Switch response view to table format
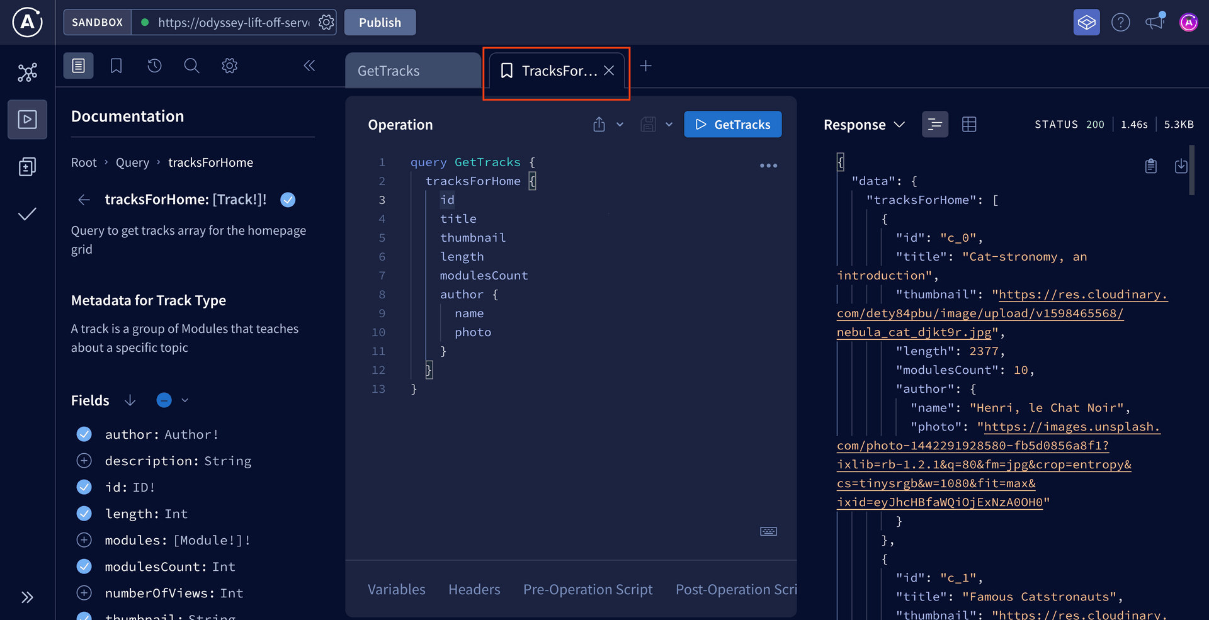The height and width of the screenshot is (620, 1209). pos(969,124)
